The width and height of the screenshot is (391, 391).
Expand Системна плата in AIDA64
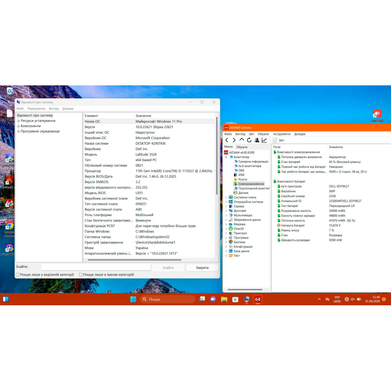click(226, 197)
